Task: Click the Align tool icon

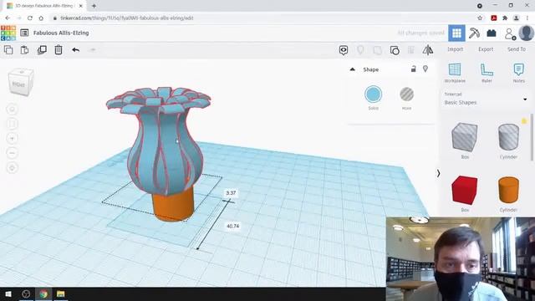Action: [410, 50]
